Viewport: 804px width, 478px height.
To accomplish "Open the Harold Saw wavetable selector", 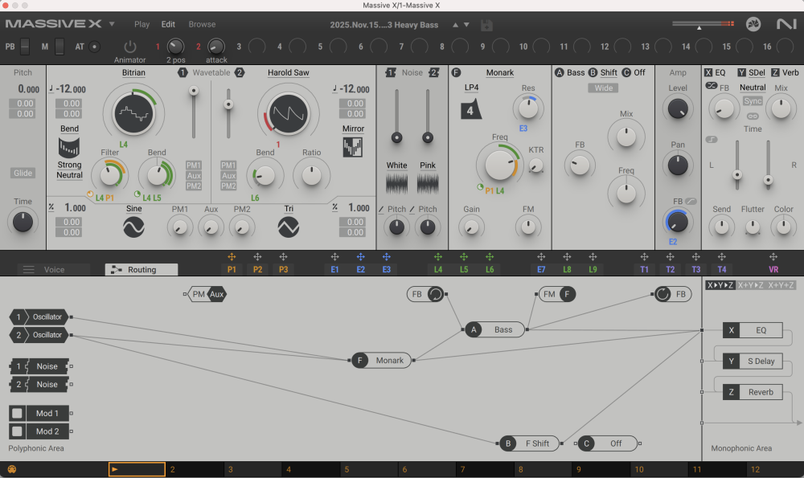I will [288, 73].
